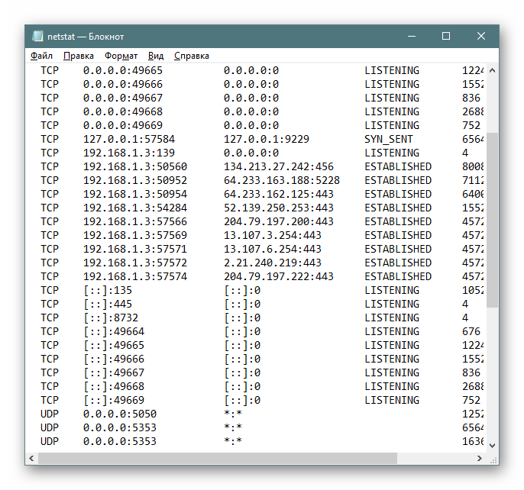Minimize the netstat Notepad window
This screenshot has width=524, height=490.
(412, 36)
